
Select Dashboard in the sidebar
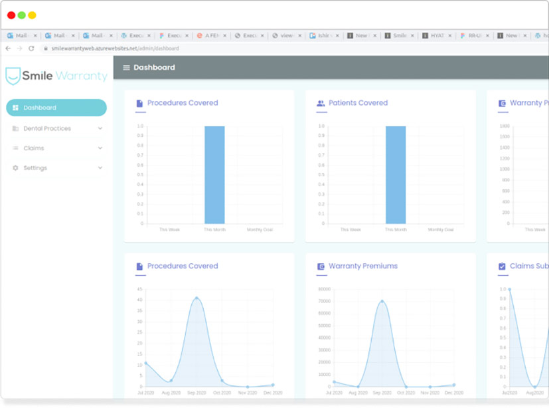[56, 108]
